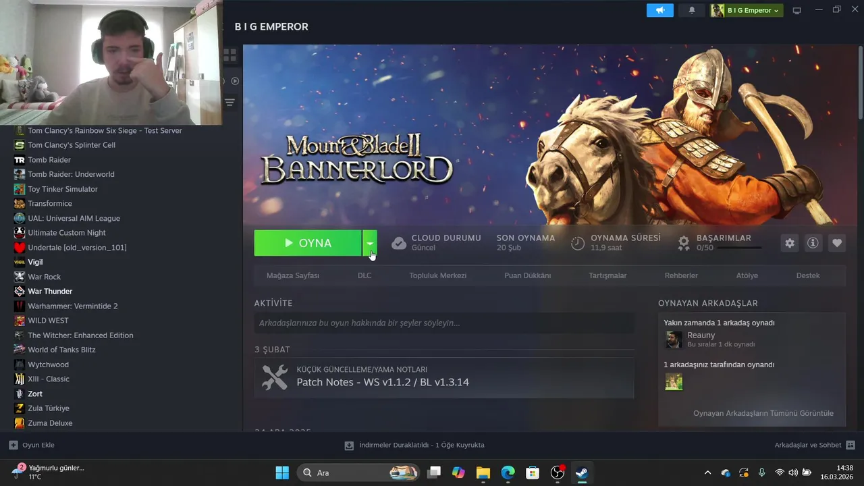Select The Witcher: Enhanced Edition
Screen dimensions: 864x486
(80, 335)
